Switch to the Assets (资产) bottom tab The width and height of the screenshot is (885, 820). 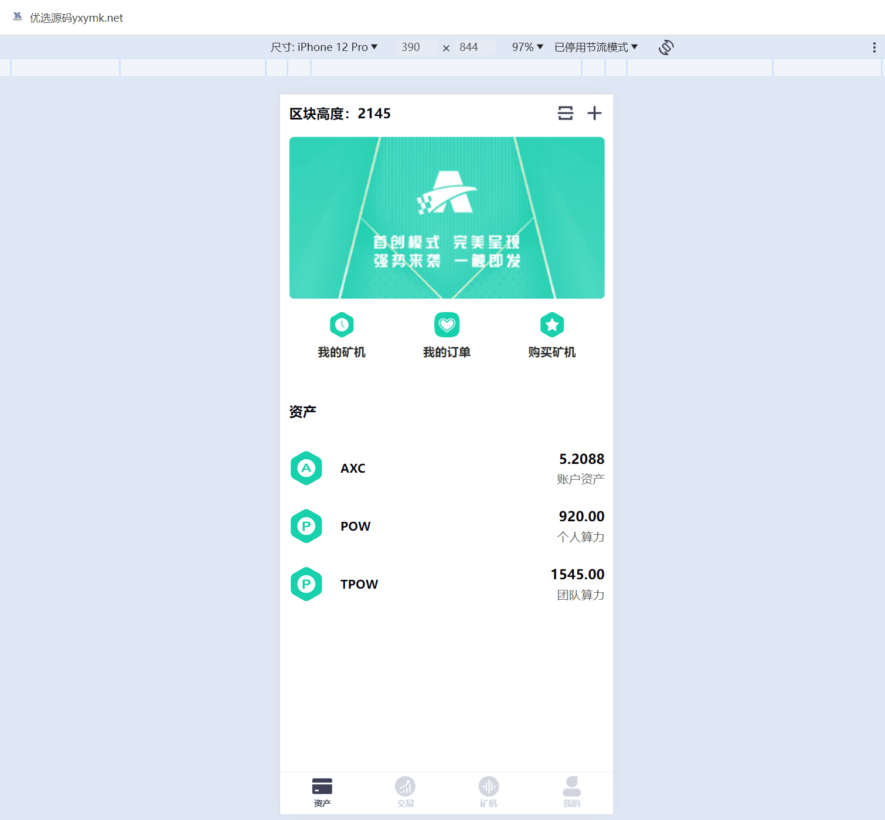click(322, 792)
